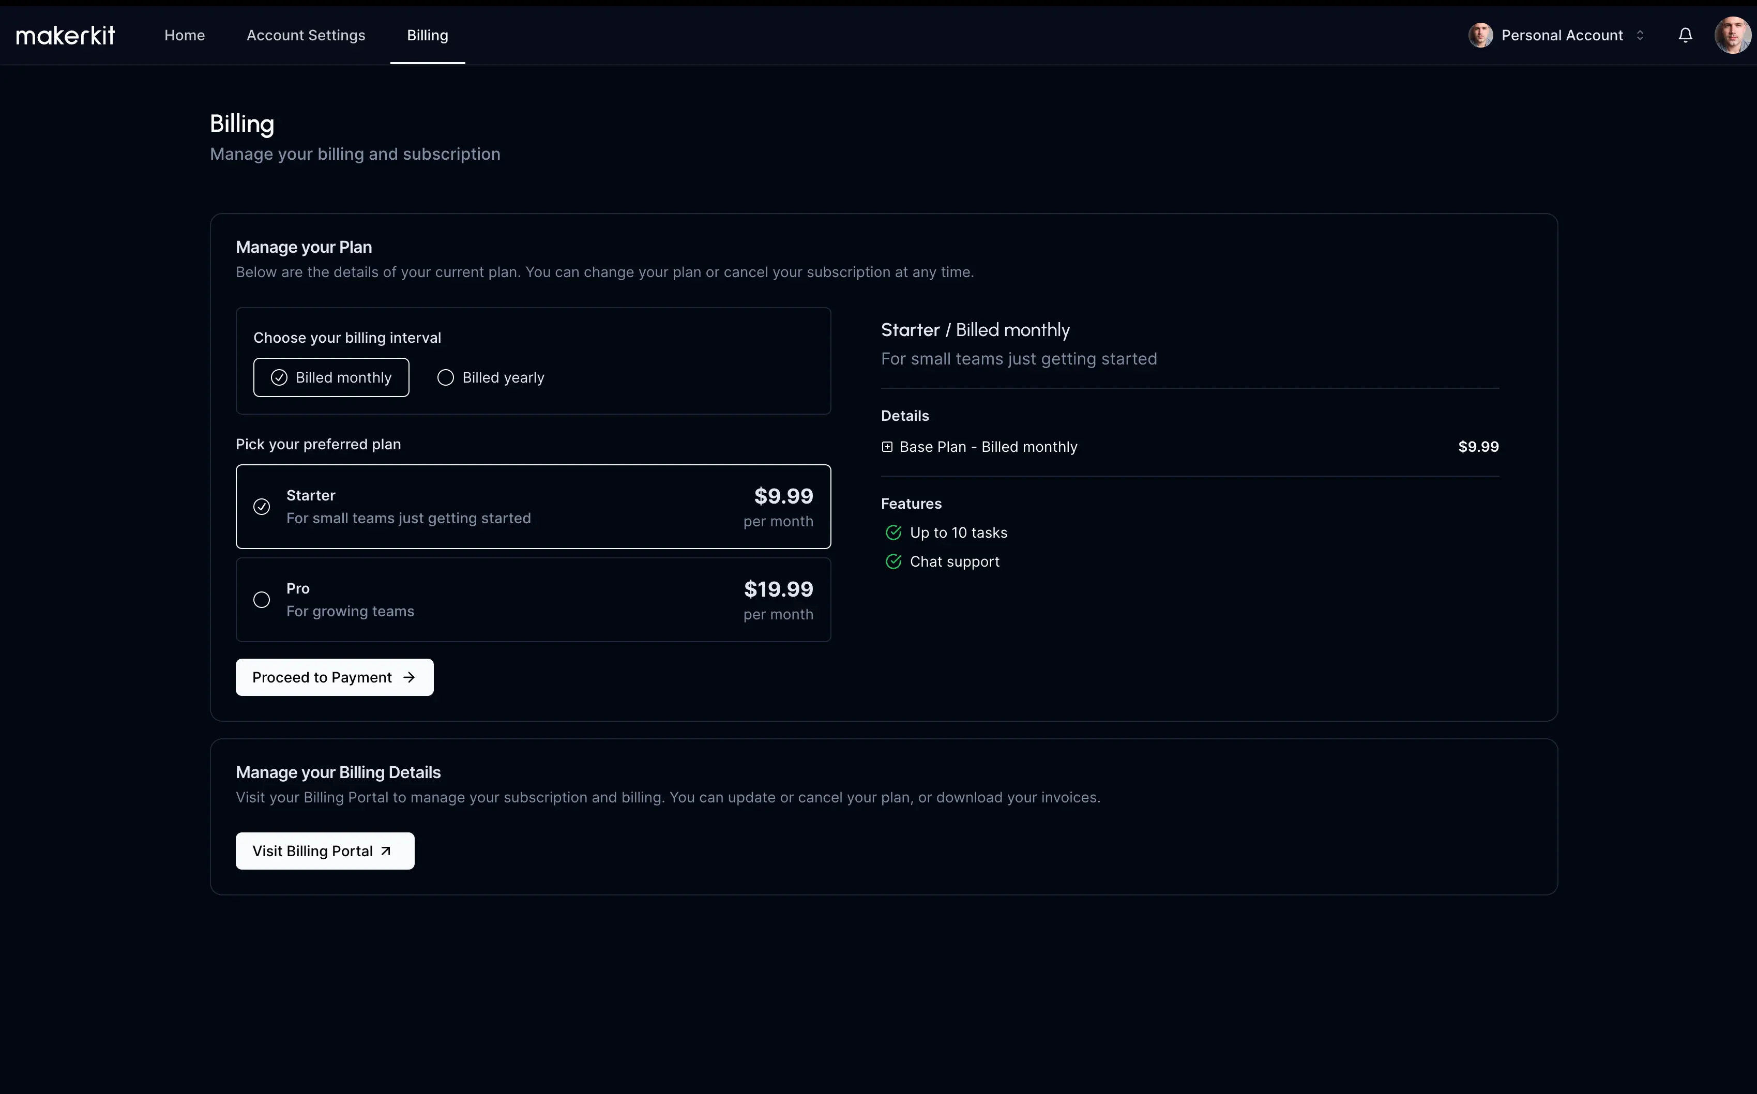1757x1094 pixels.
Task: Open the notifications bell
Action: coord(1685,35)
